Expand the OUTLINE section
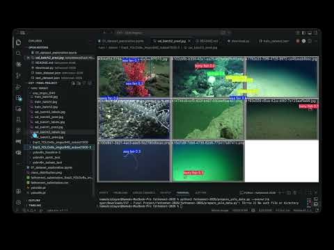The height and width of the screenshot is (250, 334). pyautogui.click(x=34, y=200)
